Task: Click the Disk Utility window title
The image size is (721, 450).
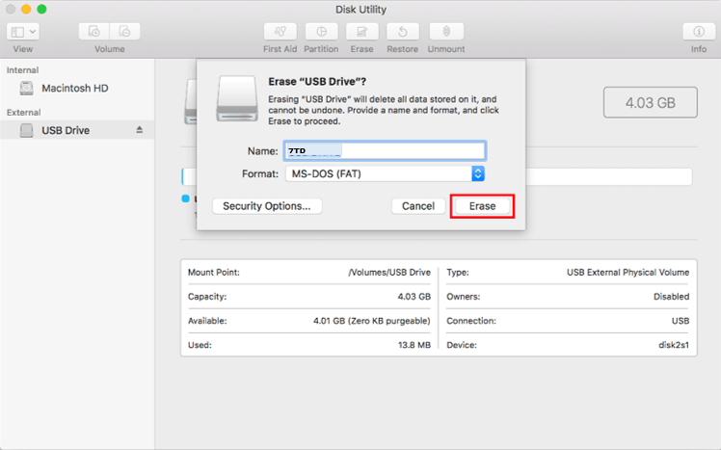Action: pyautogui.click(x=360, y=10)
